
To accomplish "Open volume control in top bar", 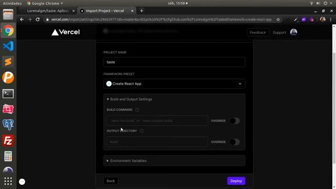I will [x=318, y=3].
